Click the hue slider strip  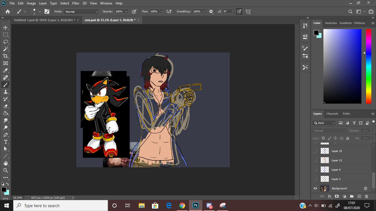click(x=369, y=66)
